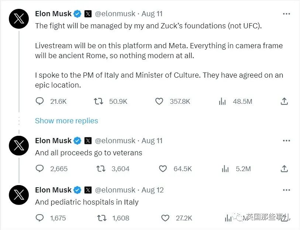Open more menu on Aug 12 tweet

click(x=286, y=190)
